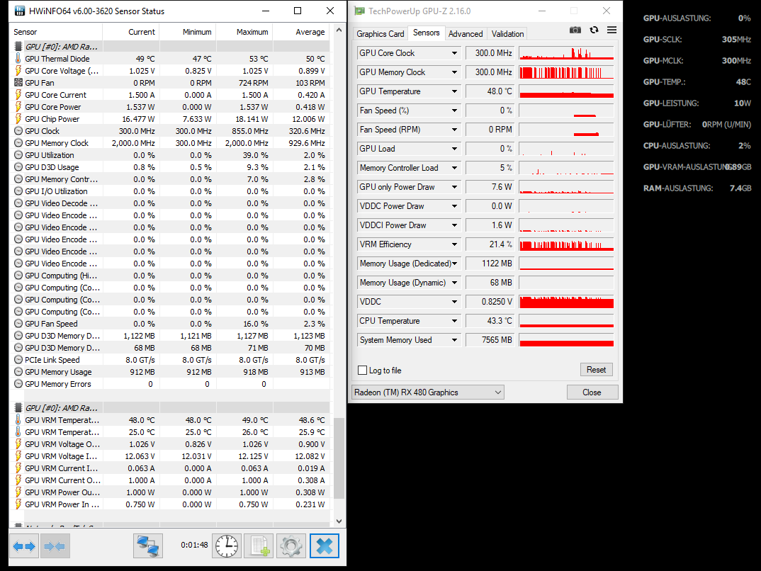The height and width of the screenshot is (571, 761).
Task: Click the Current column header
Action: pyautogui.click(x=130, y=32)
